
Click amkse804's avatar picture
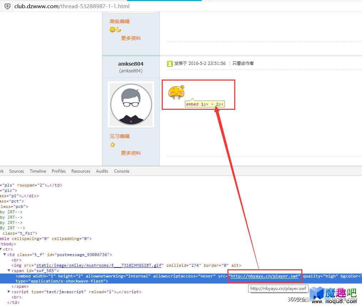tap(131, 104)
